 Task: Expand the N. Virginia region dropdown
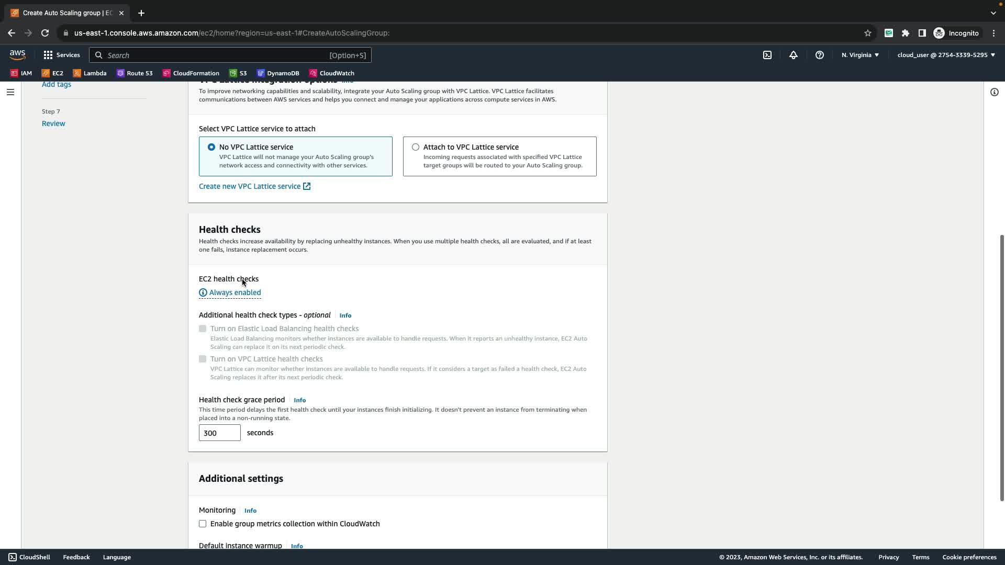(x=860, y=55)
